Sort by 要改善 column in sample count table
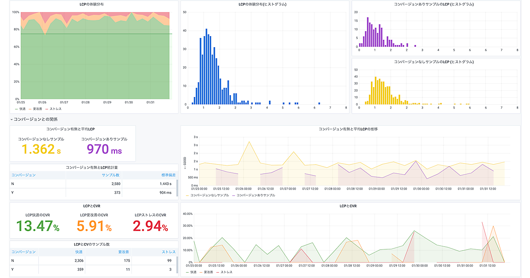Viewport: 530px width, 278px height. pos(123,252)
